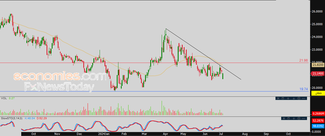Close the SlowSTO indicator panel

click(x=284, y=118)
